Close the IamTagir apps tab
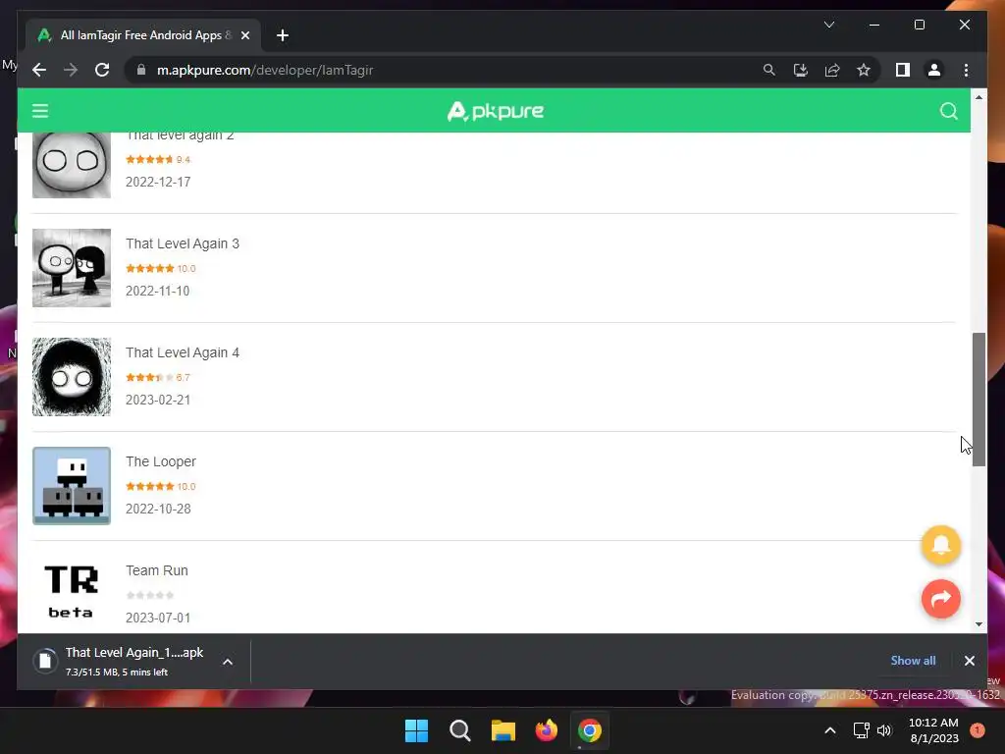This screenshot has height=754, width=1005. point(244,35)
